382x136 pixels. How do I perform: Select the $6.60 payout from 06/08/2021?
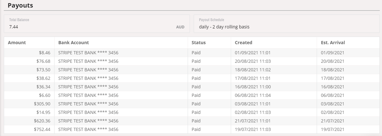click(192, 95)
